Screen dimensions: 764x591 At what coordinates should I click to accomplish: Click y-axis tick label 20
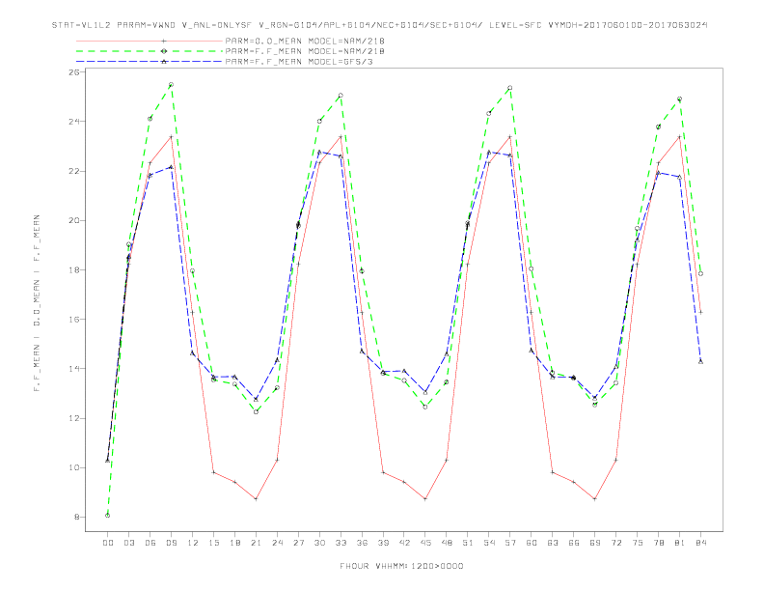74,220
